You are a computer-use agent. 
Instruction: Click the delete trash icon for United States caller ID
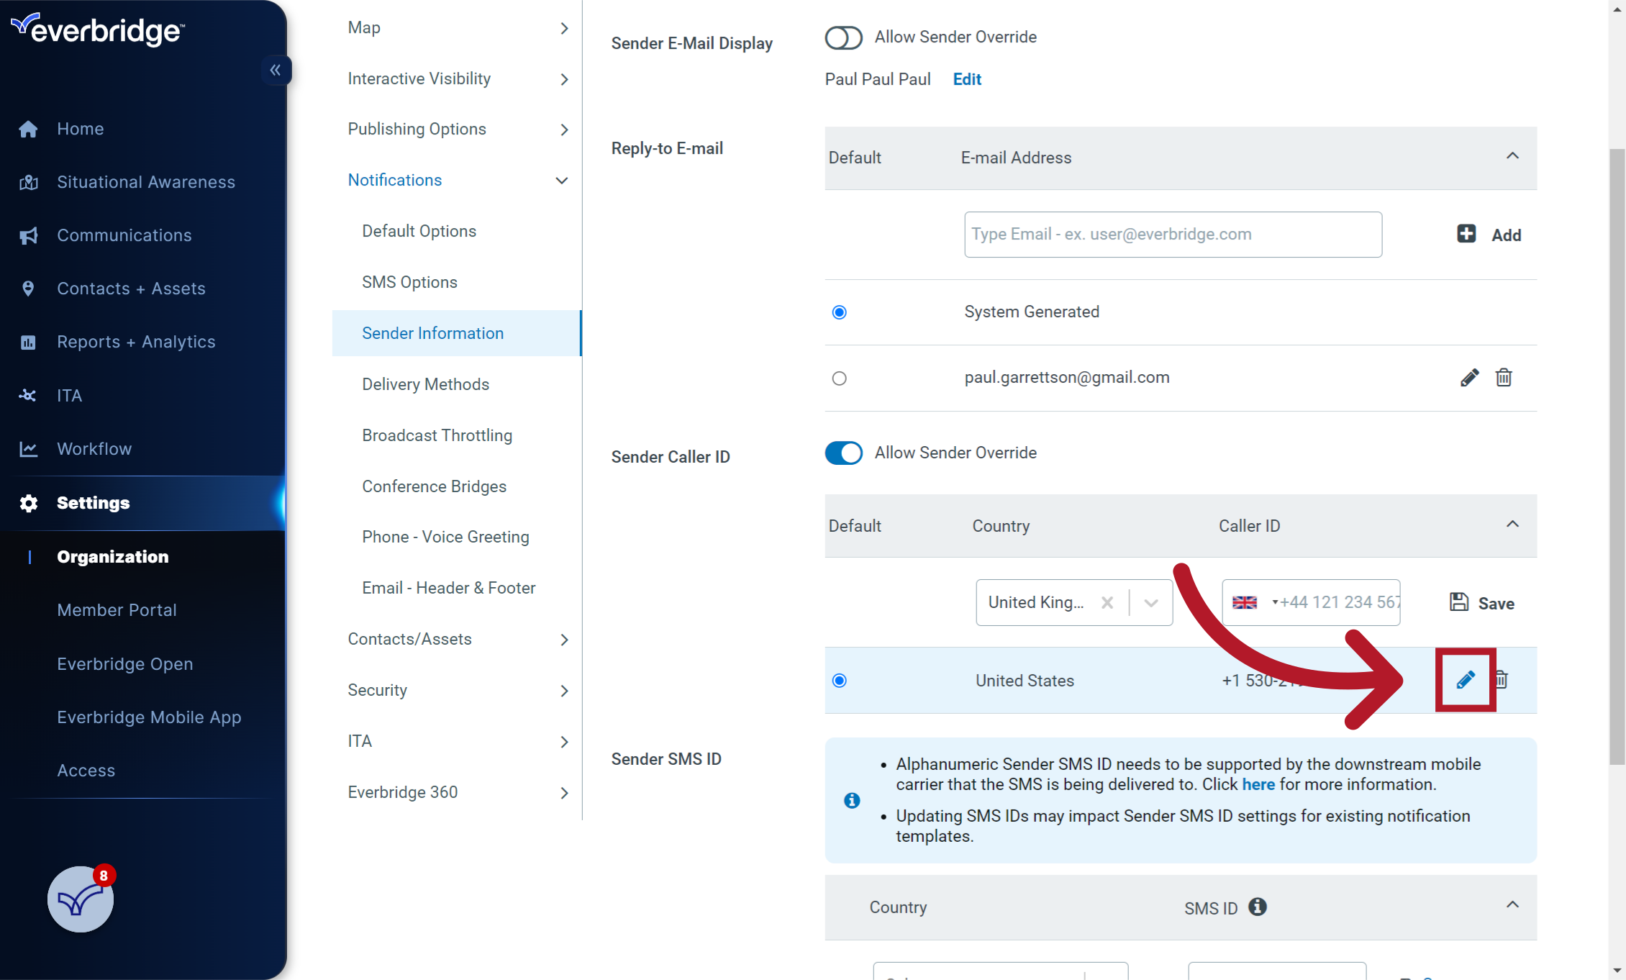click(1503, 681)
